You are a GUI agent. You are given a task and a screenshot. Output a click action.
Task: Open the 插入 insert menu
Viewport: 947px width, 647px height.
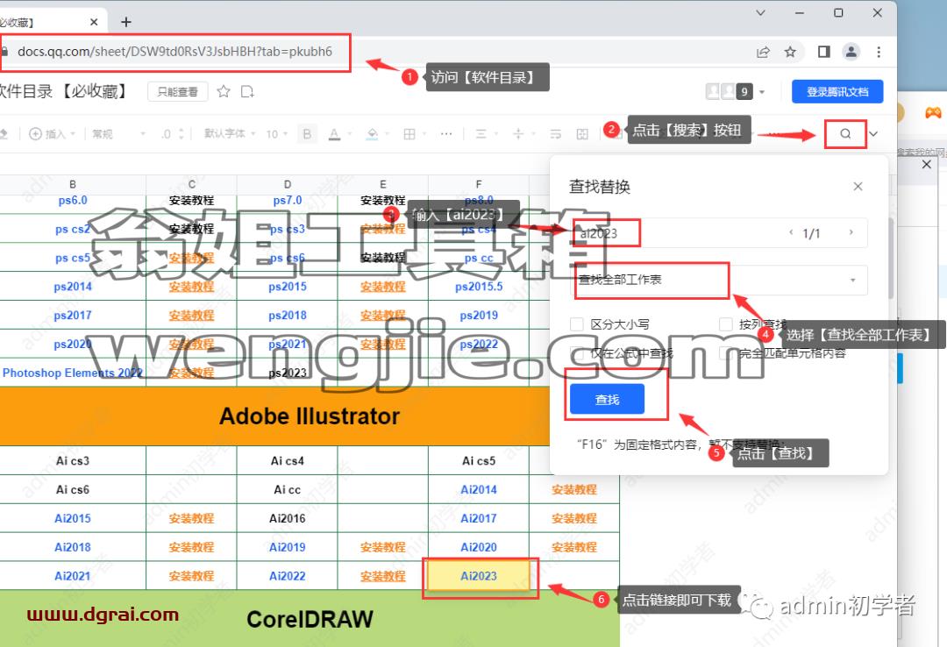pos(52,134)
